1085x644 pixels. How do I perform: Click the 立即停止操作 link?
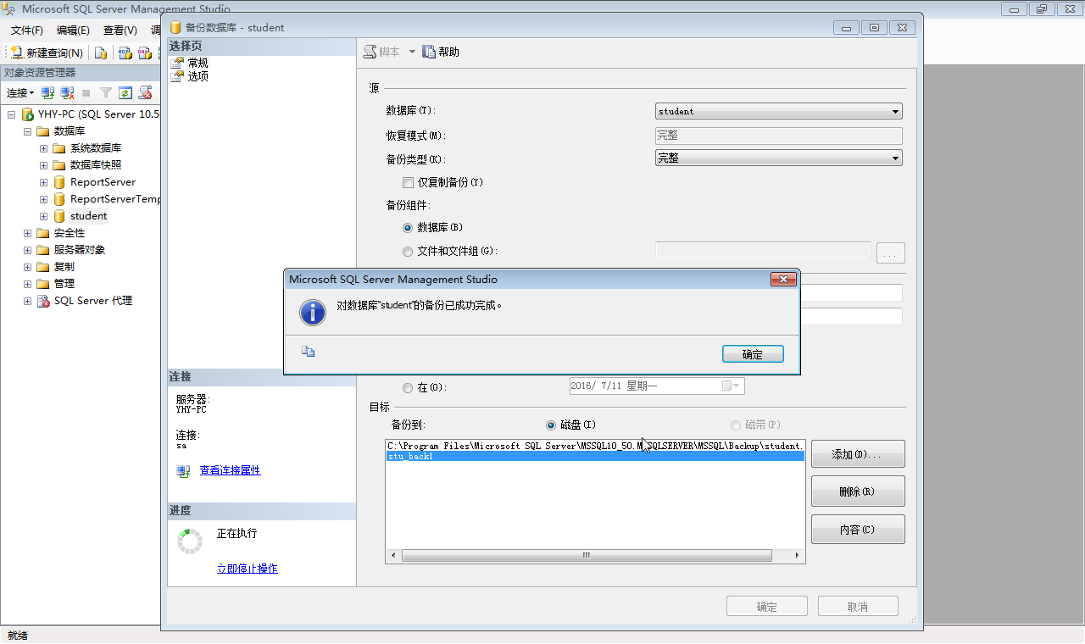(x=247, y=569)
